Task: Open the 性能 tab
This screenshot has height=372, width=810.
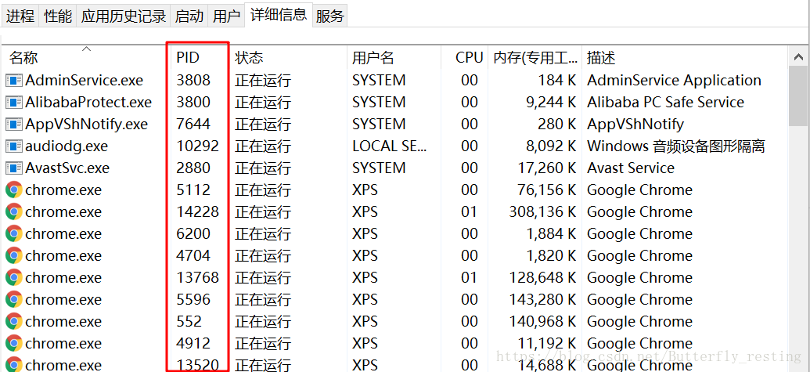Action: (59, 16)
